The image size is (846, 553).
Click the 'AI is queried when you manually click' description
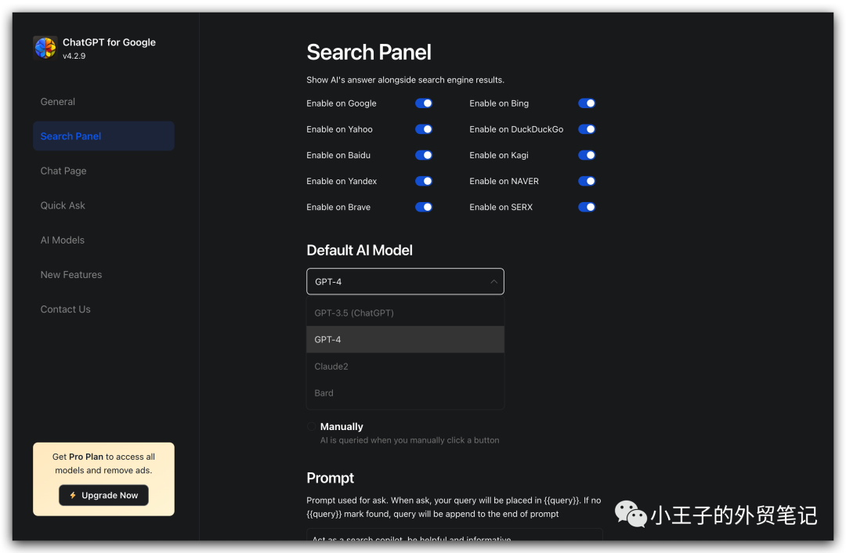click(x=410, y=440)
